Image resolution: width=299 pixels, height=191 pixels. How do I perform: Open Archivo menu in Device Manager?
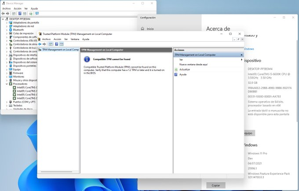[x=7, y=9]
